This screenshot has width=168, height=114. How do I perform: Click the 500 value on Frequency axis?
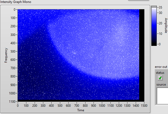13,51
